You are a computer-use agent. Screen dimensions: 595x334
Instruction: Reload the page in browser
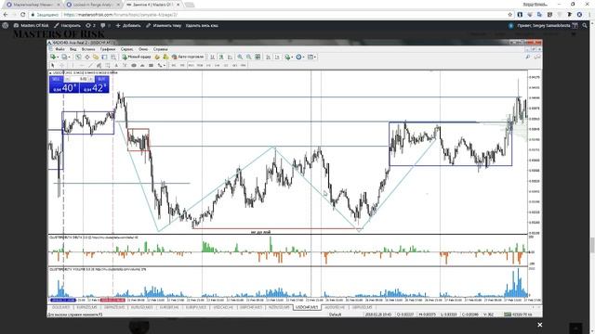tap(22, 15)
